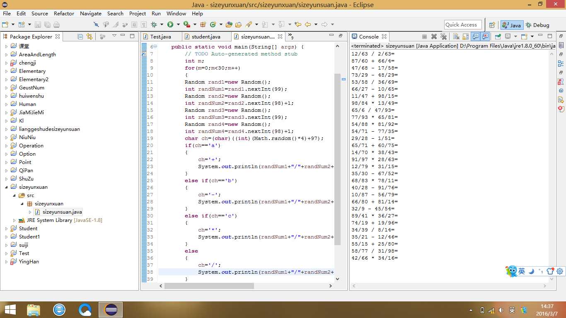Open File Explorer from the taskbar
The height and width of the screenshot is (318, 566).
pos(34,309)
